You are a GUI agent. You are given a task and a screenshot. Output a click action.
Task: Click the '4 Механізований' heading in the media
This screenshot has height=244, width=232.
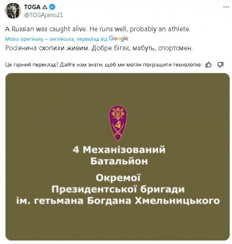pyautogui.click(x=119, y=150)
